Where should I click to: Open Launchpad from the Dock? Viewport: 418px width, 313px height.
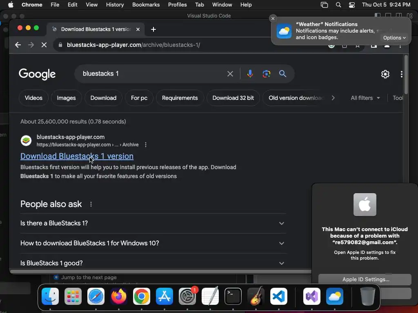coord(73,296)
